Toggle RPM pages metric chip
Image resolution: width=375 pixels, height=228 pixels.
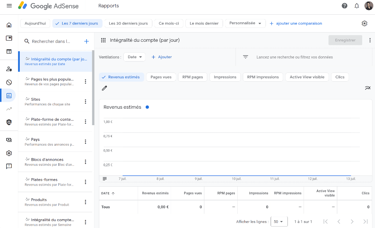[193, 77]
